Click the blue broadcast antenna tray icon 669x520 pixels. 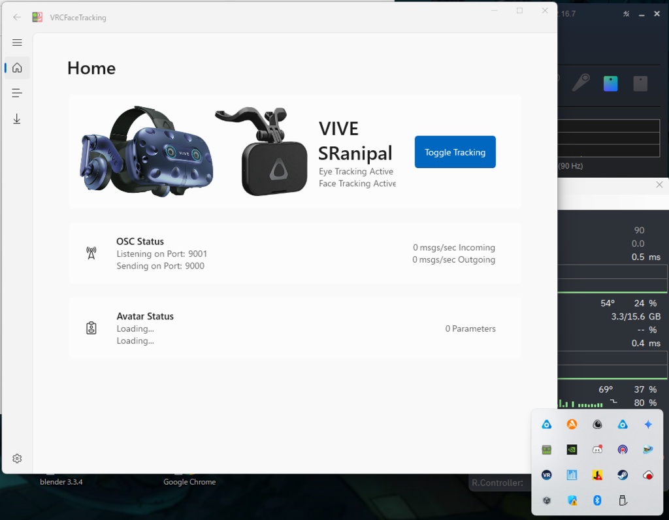pyautogui.click(x=623, y=449)
